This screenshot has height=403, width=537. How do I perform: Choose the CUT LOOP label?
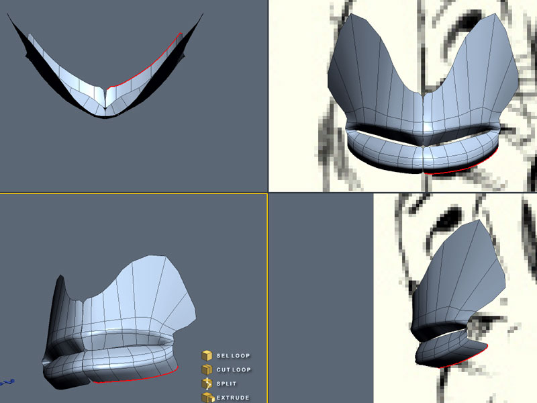234,370
